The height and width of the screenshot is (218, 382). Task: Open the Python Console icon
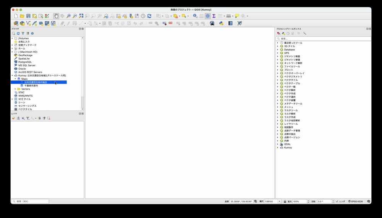click(221, 23)
